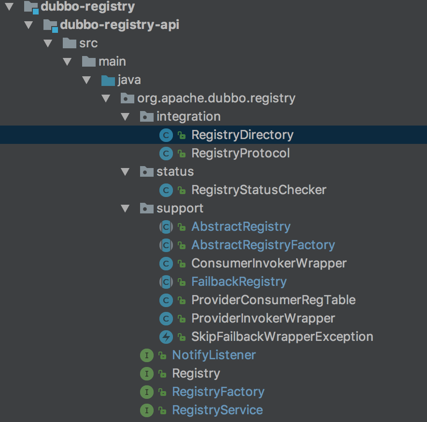Open the ProviderInvokerWrapper class
The height and width of the screenshot is (422, 427).
click(x=263, y=319)
